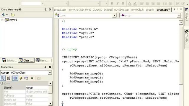Show the Properties grid button
Viewport: 189px width, 106px height.
(15, 78)
